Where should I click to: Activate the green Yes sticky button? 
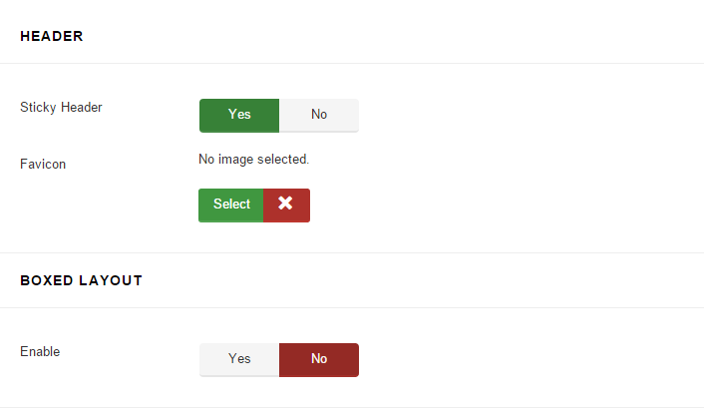239,116
